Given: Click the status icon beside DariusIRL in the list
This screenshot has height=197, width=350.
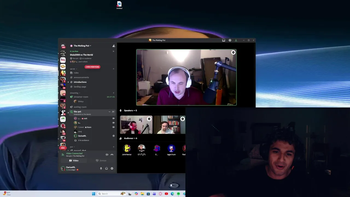Looking at the screenshot, I should (113, 136).
